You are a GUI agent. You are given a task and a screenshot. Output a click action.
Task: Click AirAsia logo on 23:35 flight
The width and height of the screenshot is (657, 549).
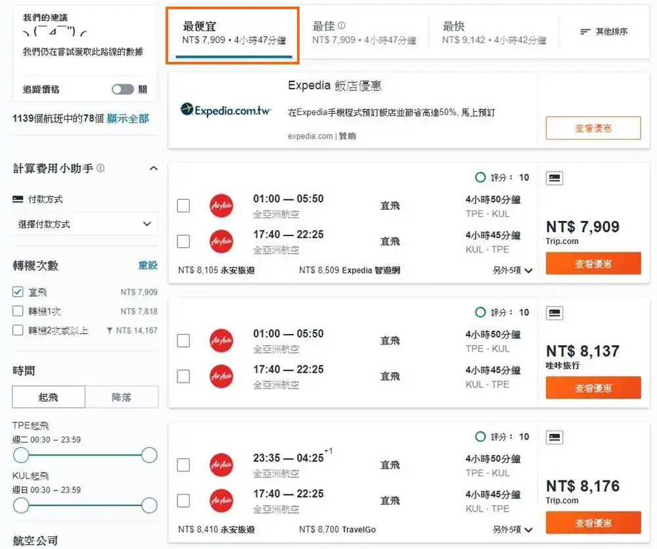pos(221,465)
